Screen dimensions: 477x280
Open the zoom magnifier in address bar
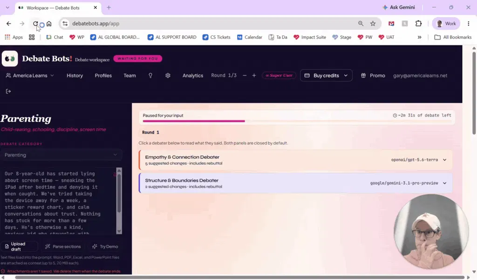tap(361, 23)
